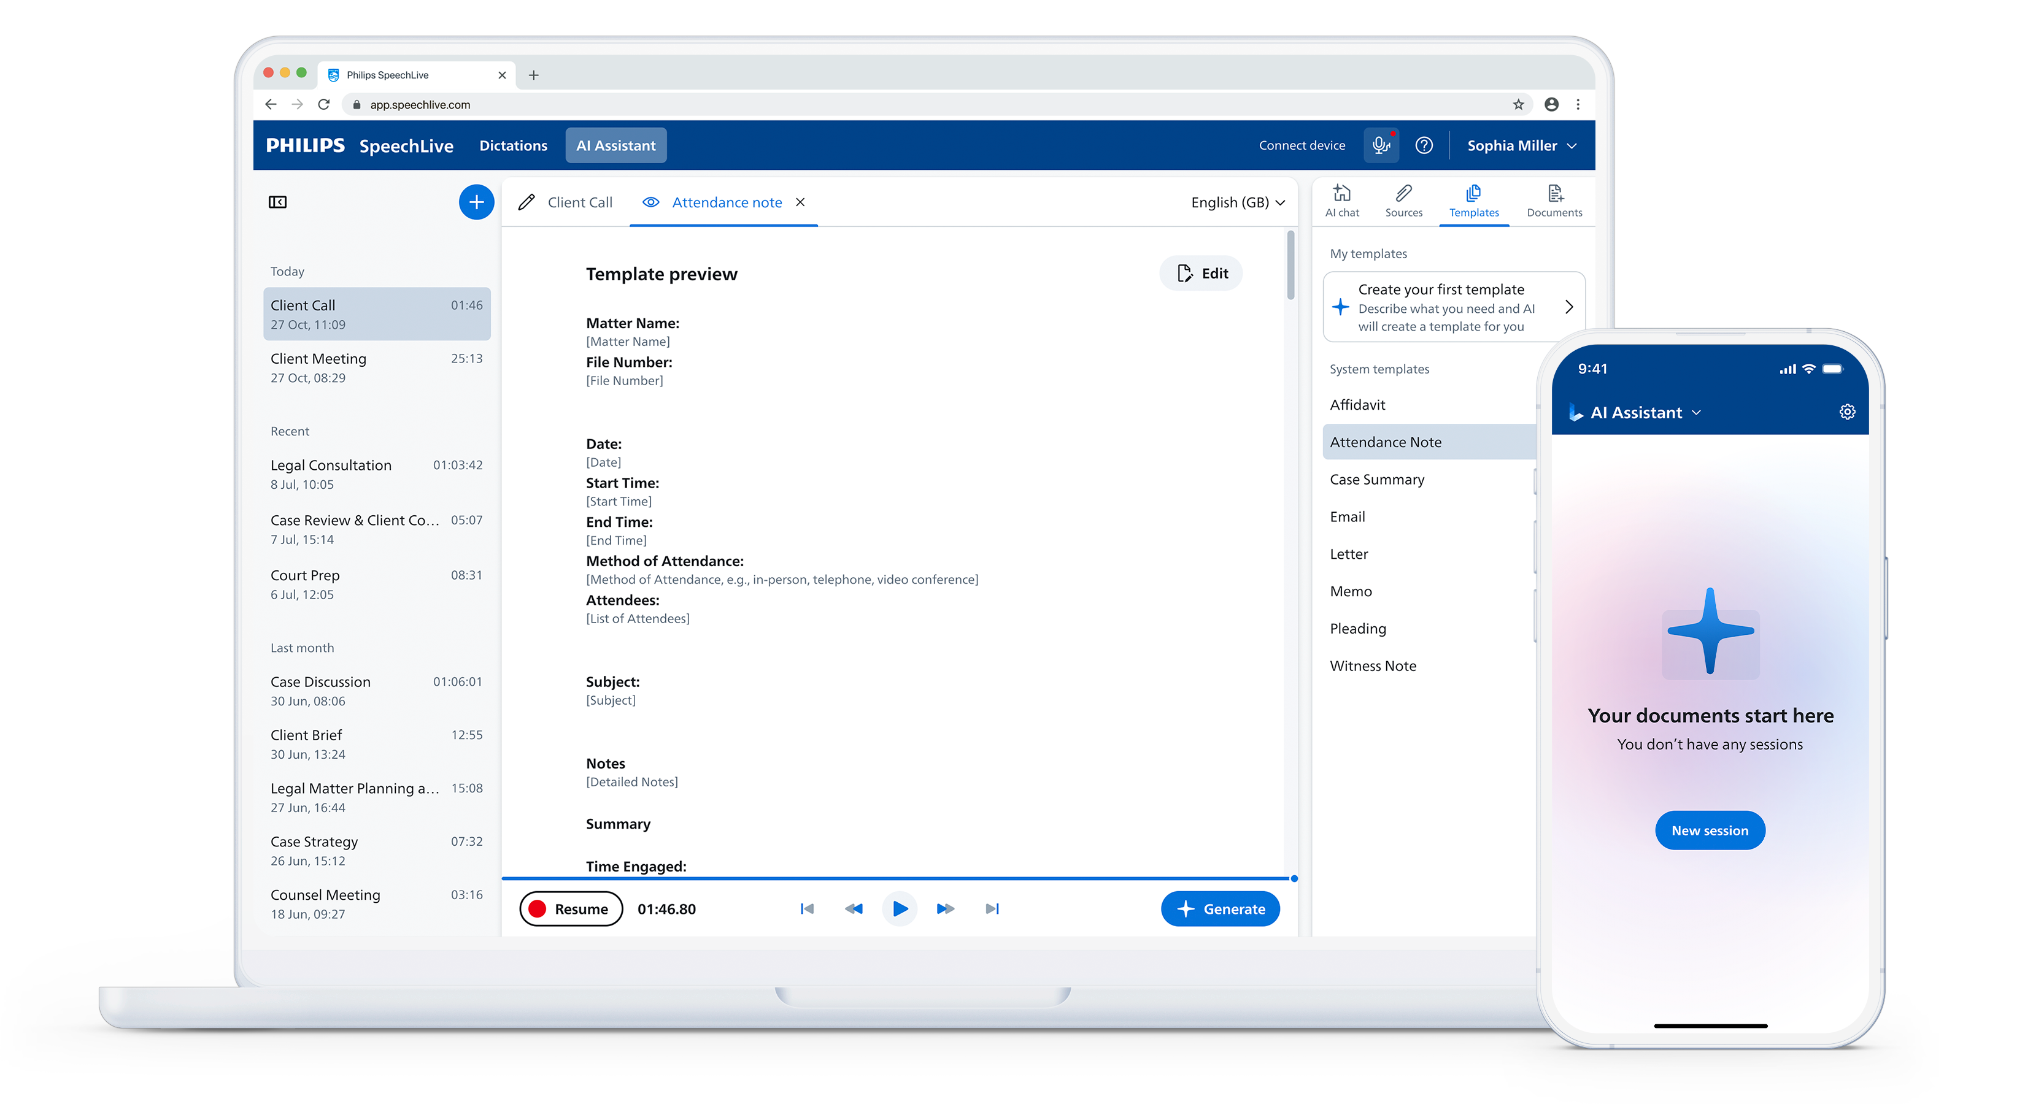The height and width of the screenshot is (1104, 2025).
Task: Click the playback progress slider handle
Action: click(x=1293, y=878)
